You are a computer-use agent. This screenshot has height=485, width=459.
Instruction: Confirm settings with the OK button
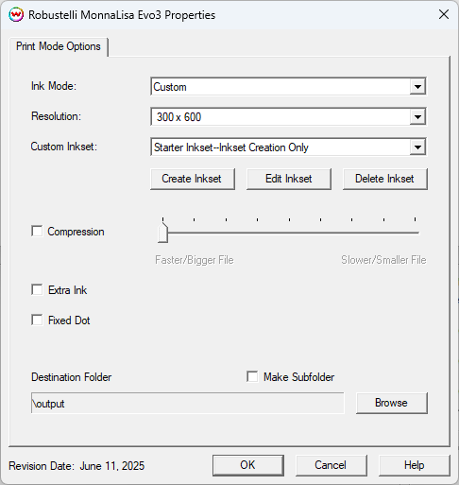pos(248,465)
